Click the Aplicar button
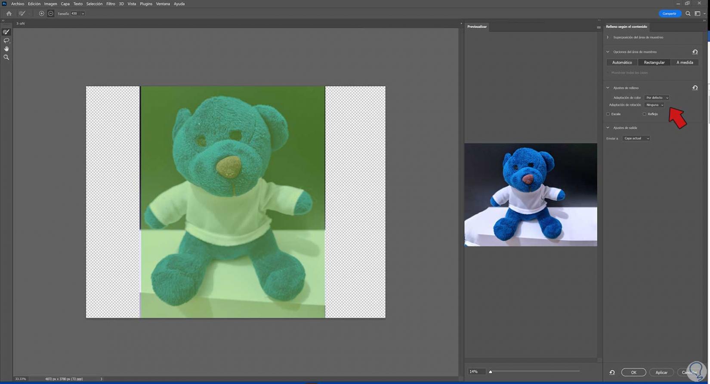The image size is (710, 384). [x=661, y=372]
